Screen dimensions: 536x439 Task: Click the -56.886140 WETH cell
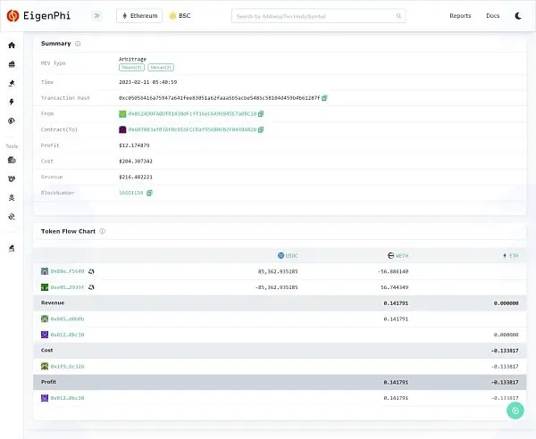click(x=393, y=271)
